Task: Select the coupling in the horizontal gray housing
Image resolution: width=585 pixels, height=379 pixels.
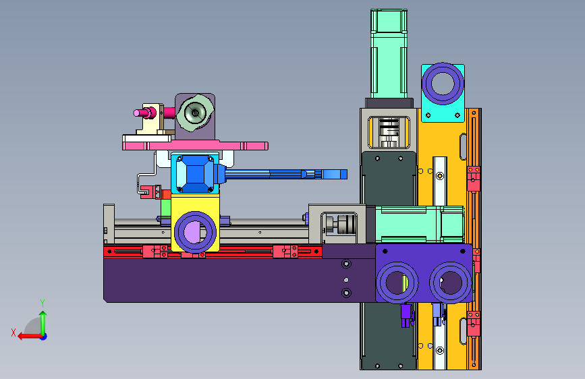Action: pyautogui.click(x=341, y=224)
